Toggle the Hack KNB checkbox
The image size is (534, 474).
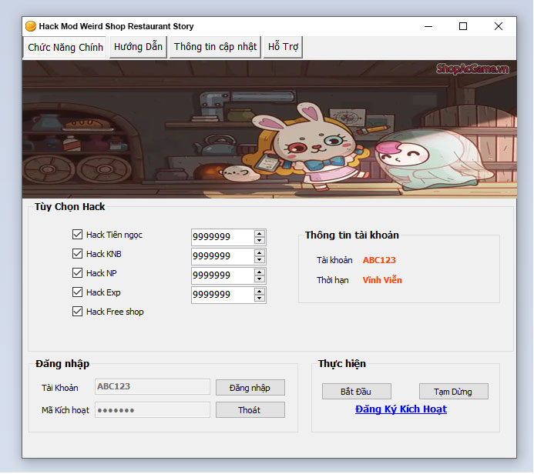(x=77, y=254)
